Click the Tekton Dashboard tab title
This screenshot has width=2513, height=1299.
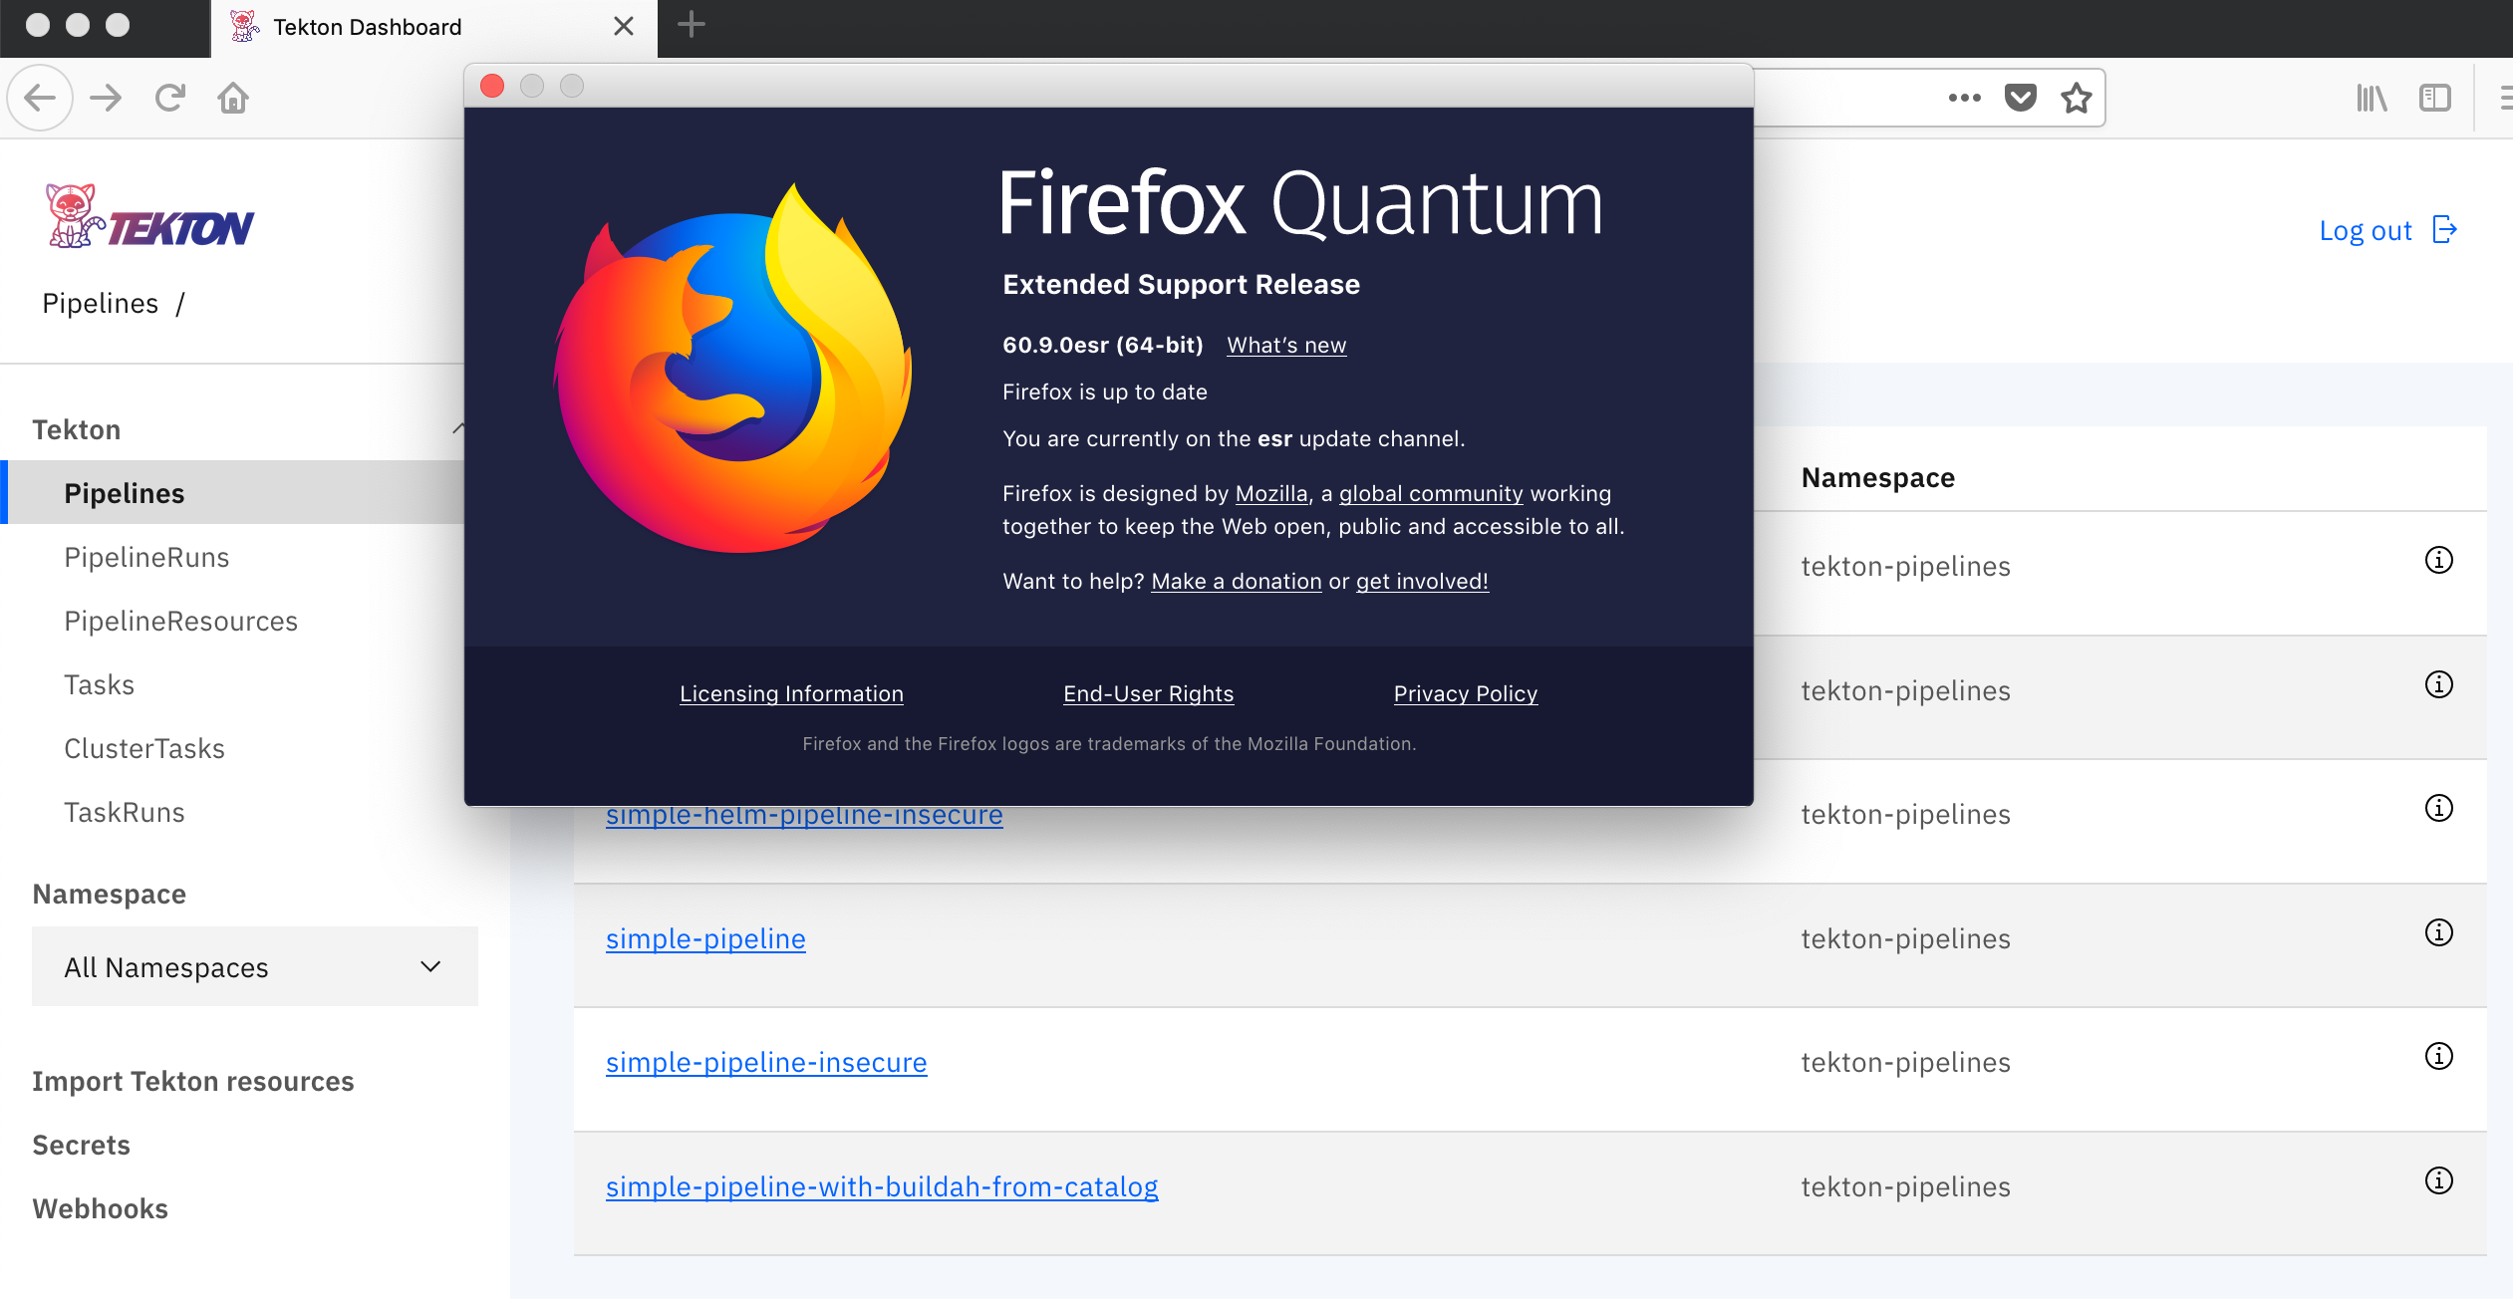368,27
